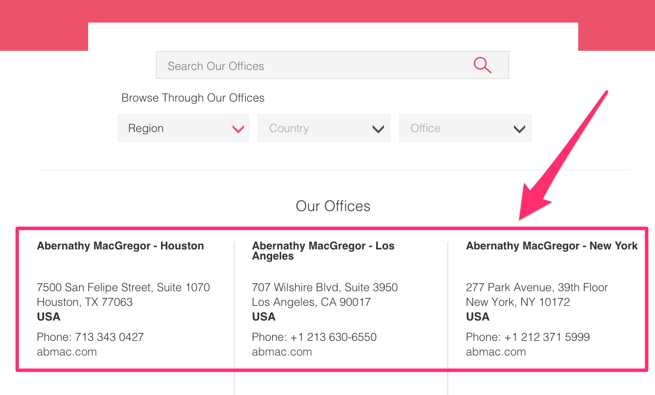
Task: Click the abmac.com link under the Houston office
Action: 67,352
